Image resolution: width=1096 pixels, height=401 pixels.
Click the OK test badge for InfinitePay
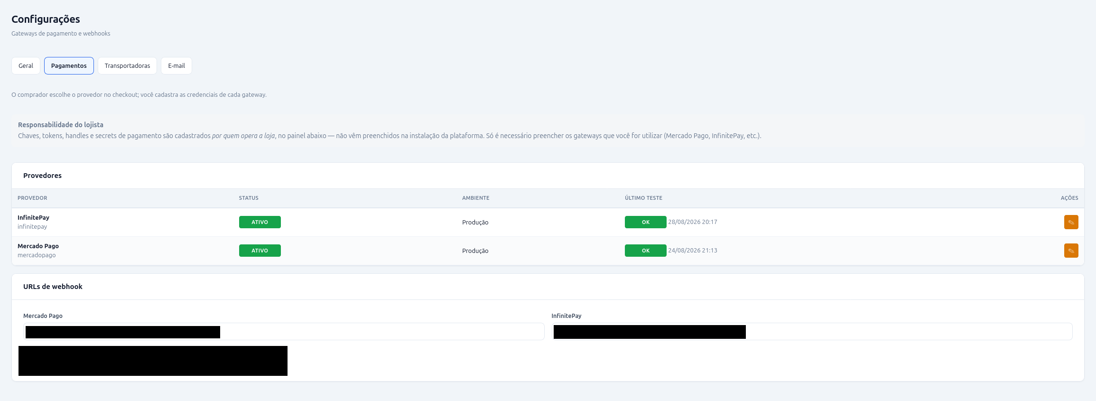[x=645, y=222]
